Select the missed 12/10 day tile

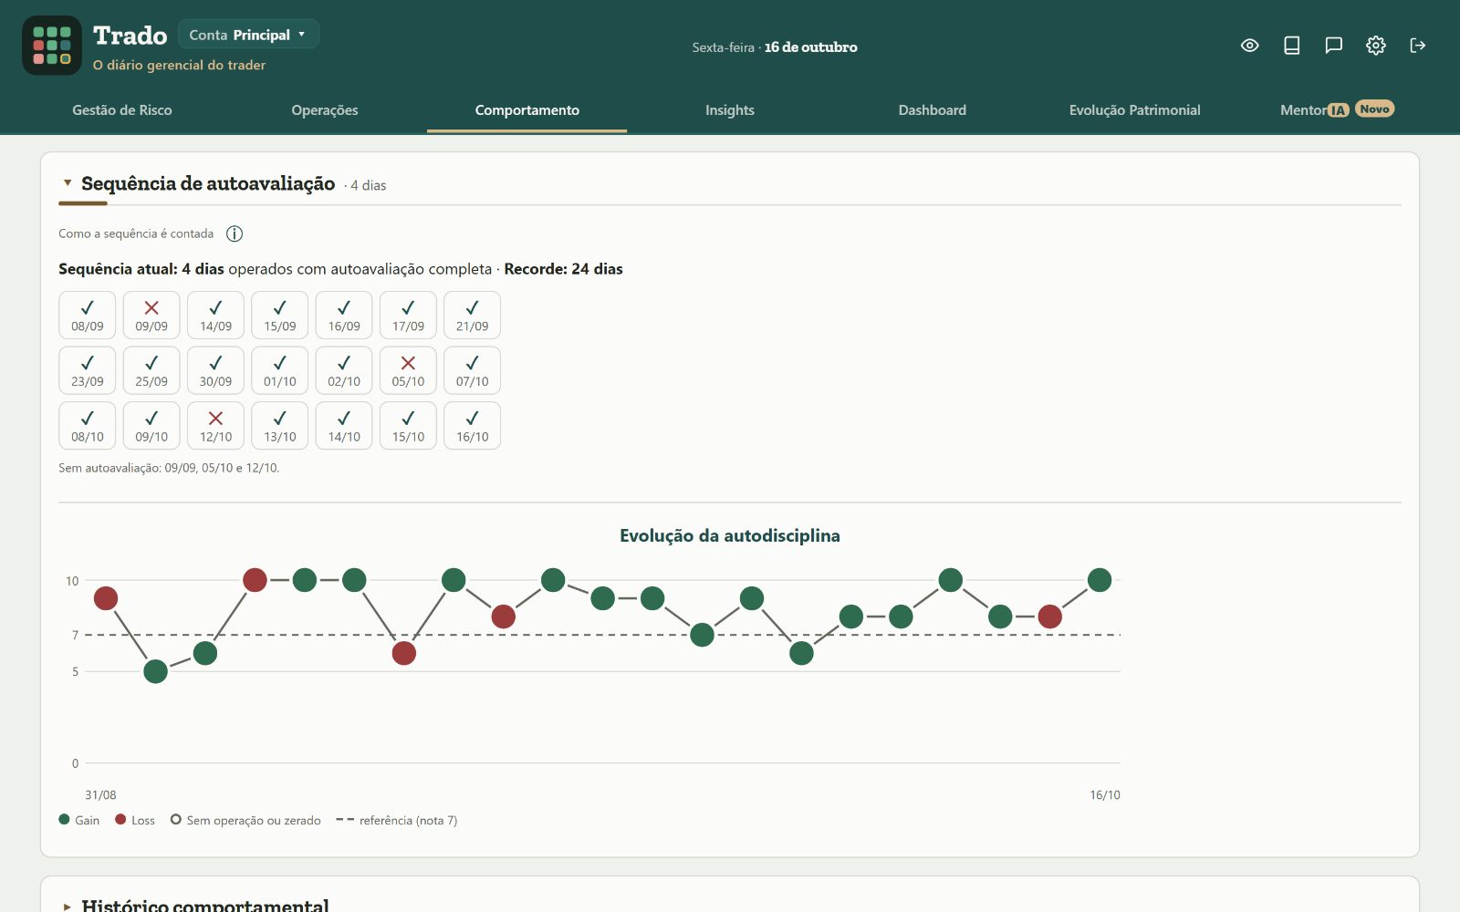[x=215, y=426]
